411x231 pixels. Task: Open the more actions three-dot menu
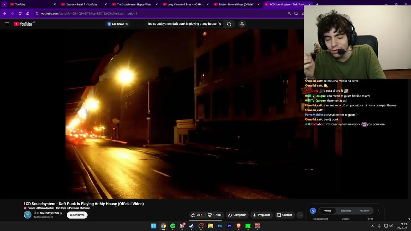tap(300, 215)
